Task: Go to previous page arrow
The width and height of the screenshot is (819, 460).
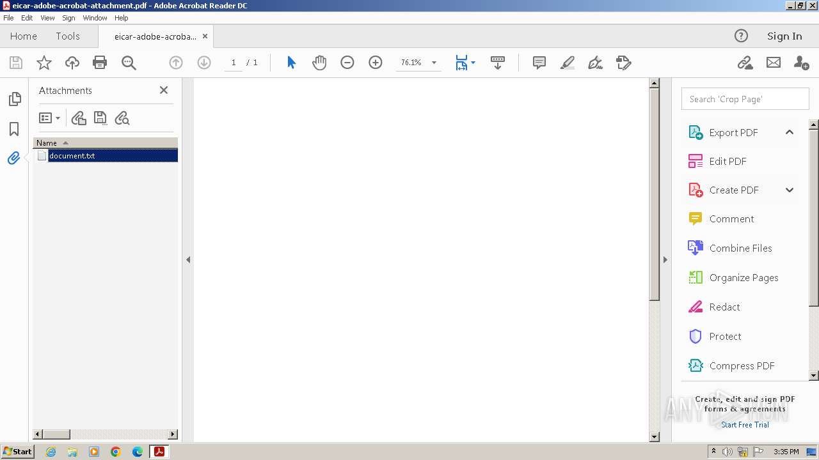Action: coord(176,63)
